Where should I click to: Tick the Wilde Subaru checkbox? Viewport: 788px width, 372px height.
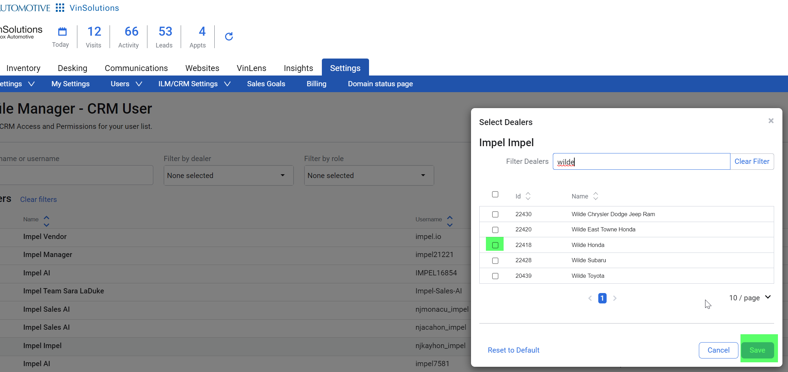[x=495, y=260]
